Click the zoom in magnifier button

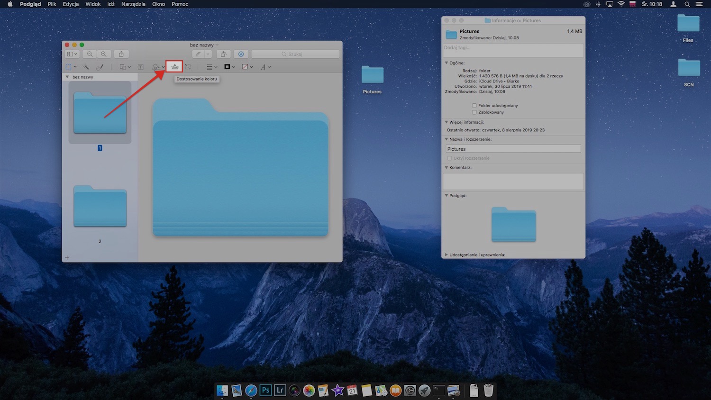(104, 54)
